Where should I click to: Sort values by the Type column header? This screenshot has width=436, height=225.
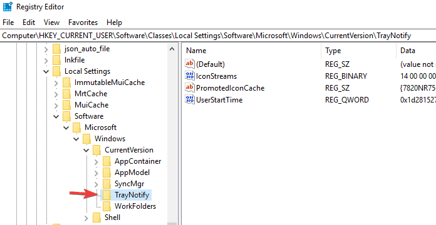[x=358, y=51]
